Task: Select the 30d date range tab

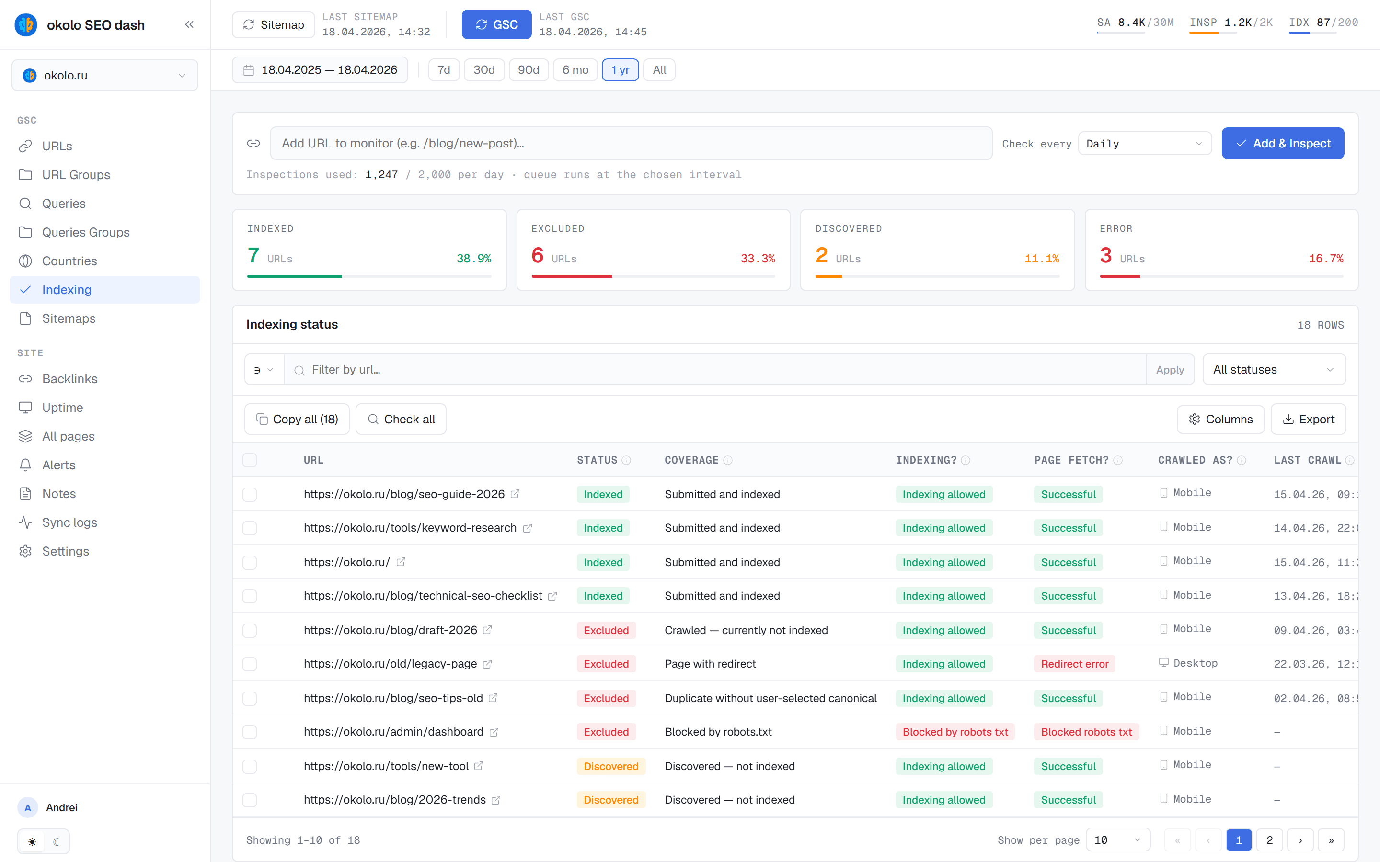Action: tap(483, 70)
